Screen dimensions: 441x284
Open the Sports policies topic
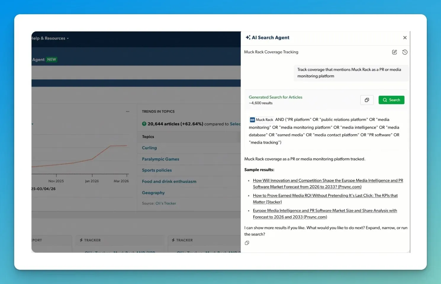(157, 170)
